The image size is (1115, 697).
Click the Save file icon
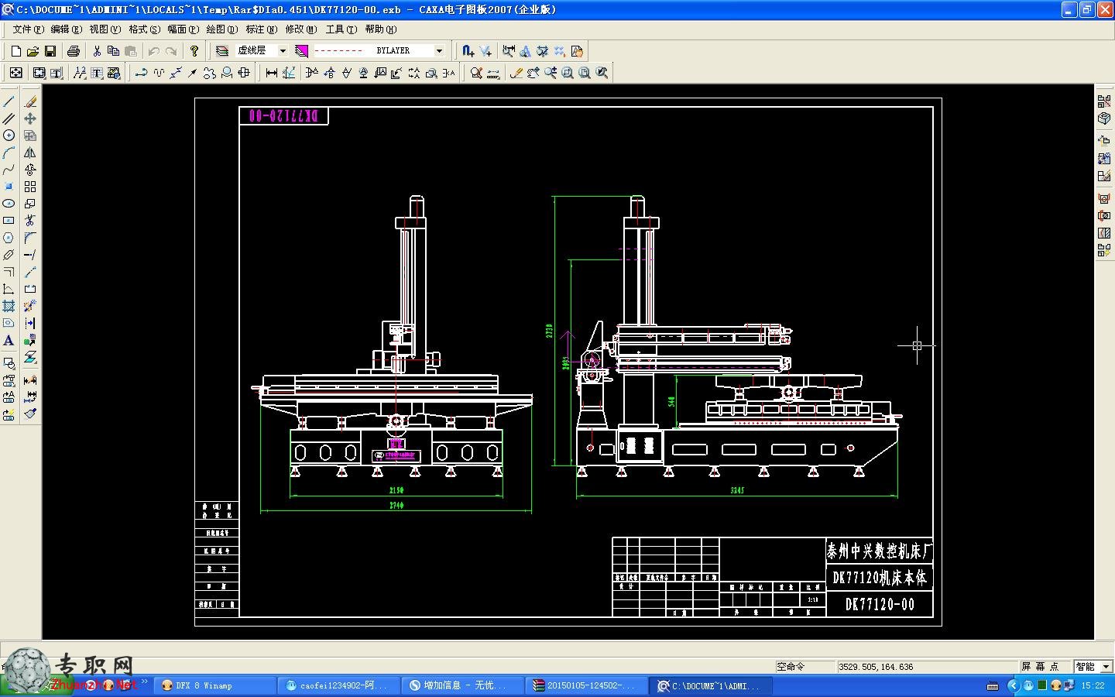tap(50, 51)
